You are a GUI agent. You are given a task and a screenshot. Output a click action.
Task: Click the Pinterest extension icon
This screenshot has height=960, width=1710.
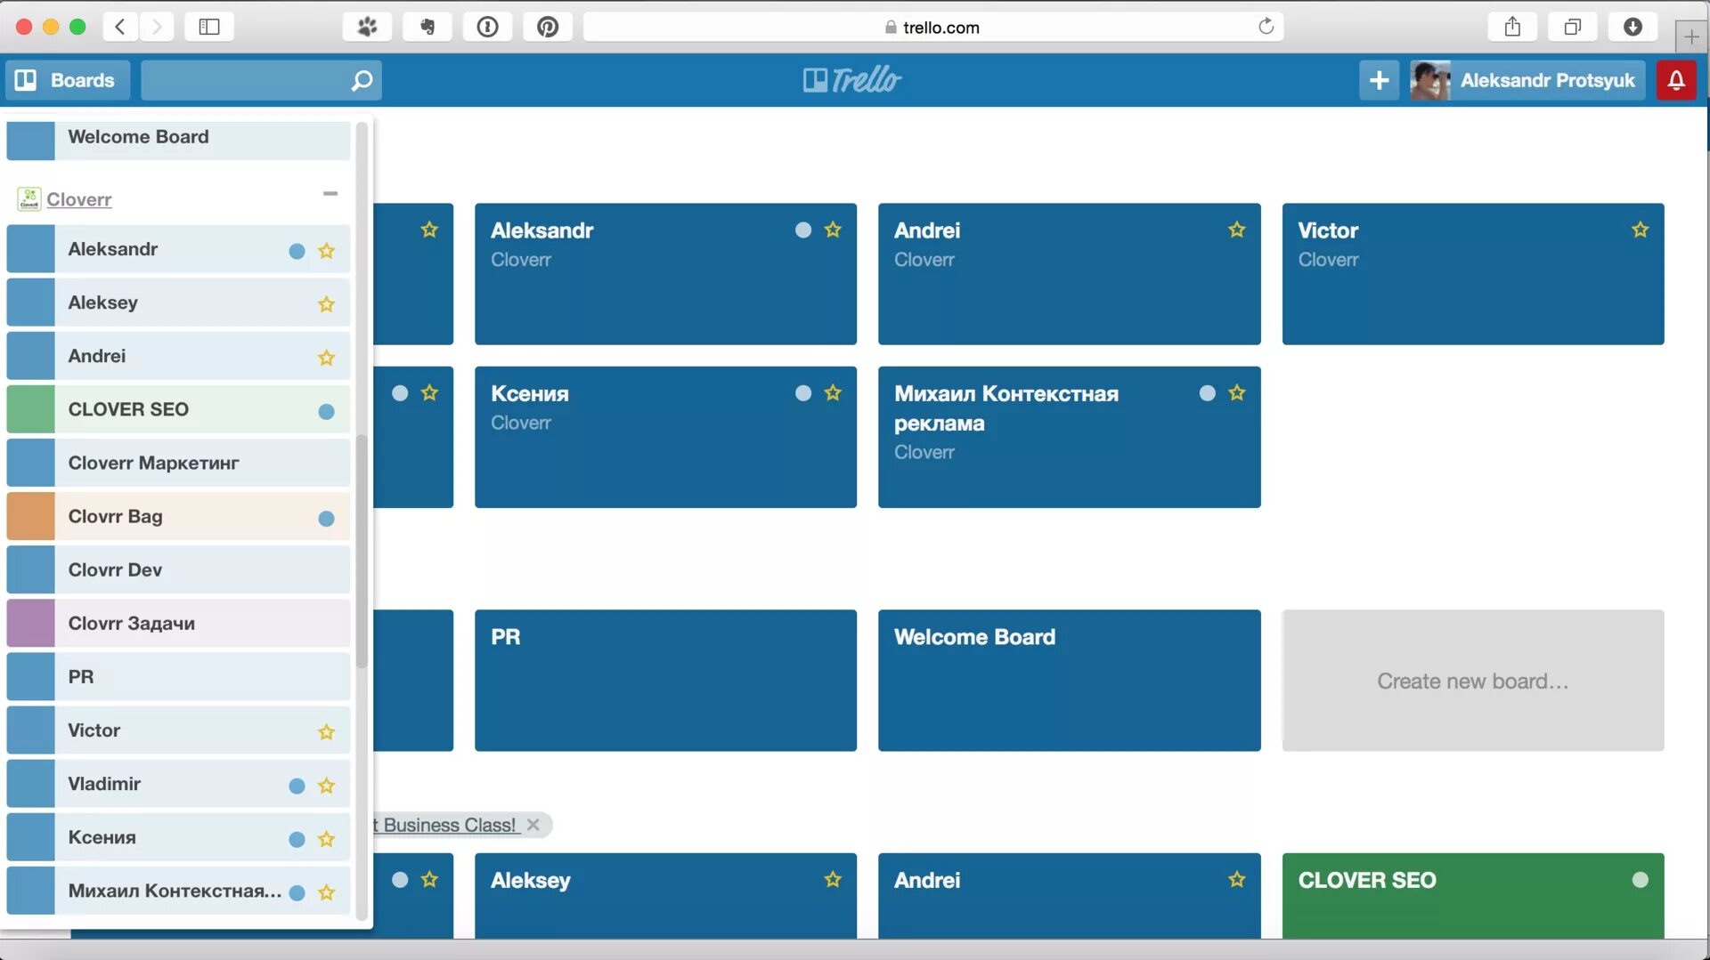click(x=548, y=27)
